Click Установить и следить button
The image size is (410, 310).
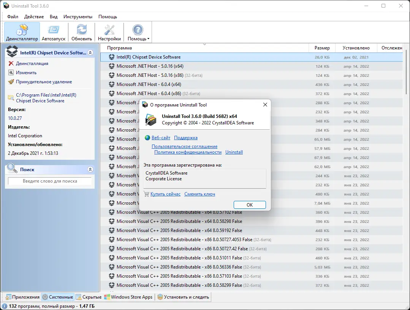pos(183,297)
